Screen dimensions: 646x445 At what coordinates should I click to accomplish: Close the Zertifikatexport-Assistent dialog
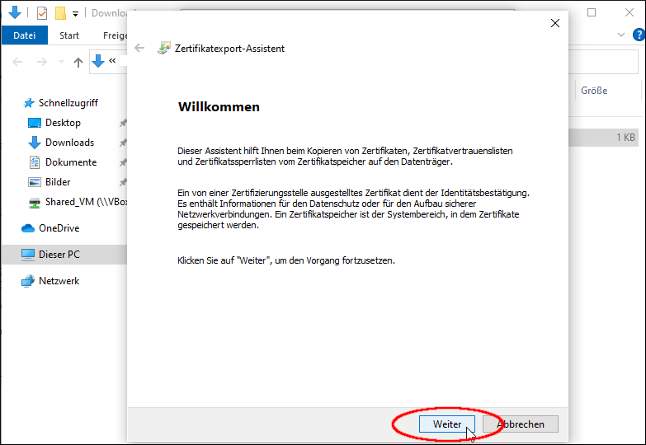click(555, 23)
